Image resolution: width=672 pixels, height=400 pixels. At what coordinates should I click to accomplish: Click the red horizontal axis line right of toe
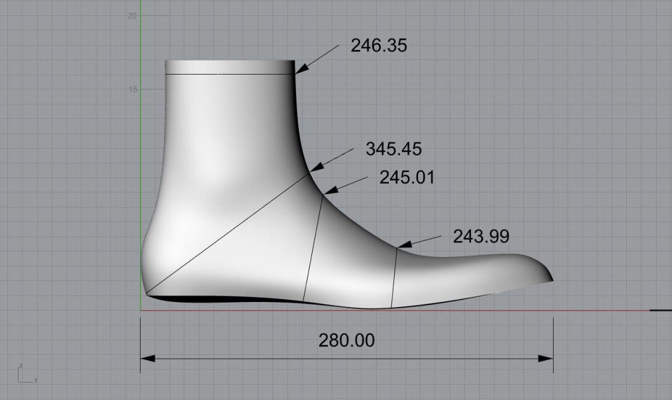[x=604, y=310]
